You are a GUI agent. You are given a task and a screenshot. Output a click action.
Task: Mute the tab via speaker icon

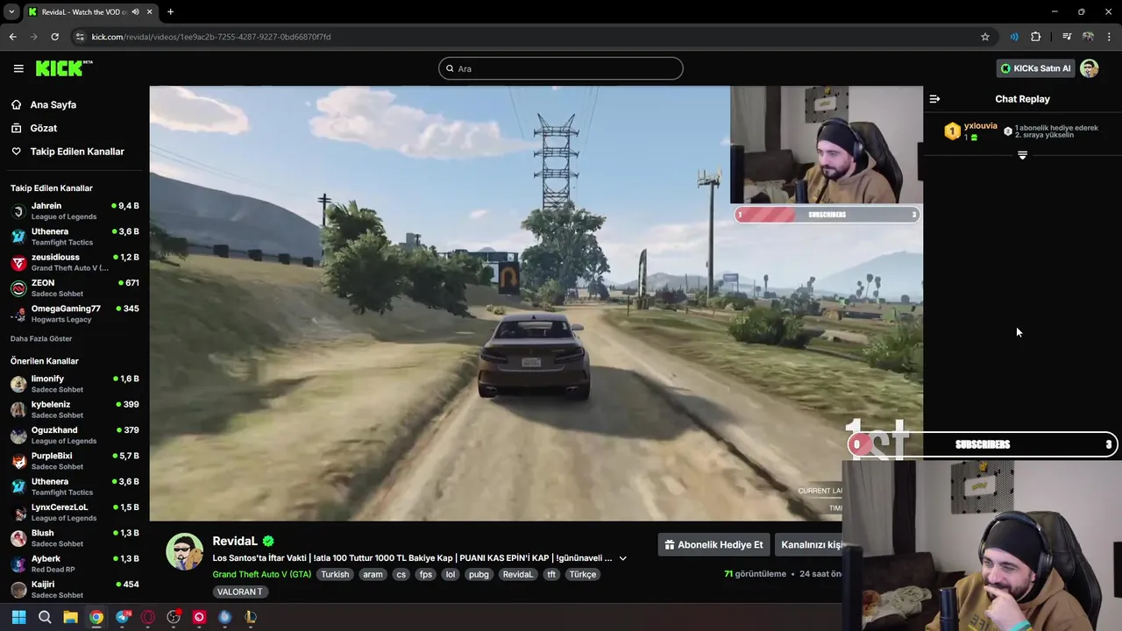tap(135, 12)
